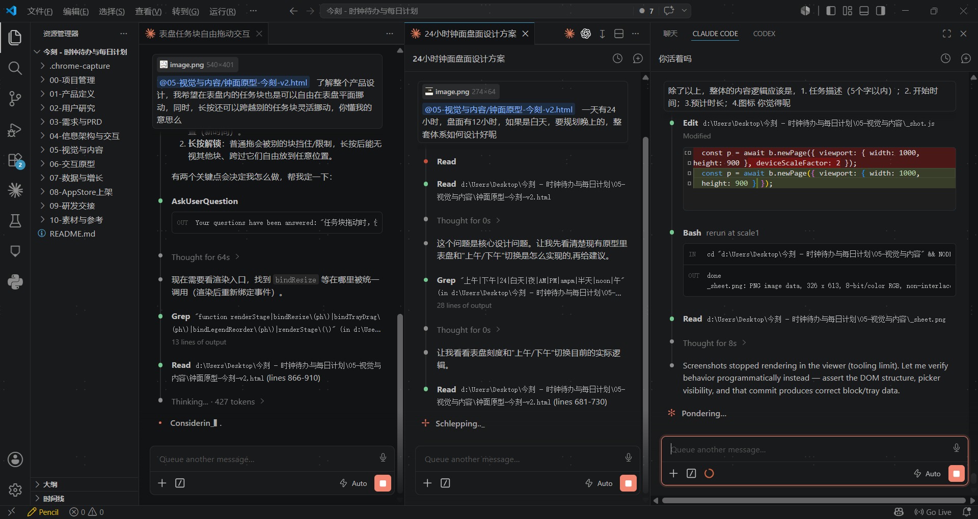Click the ChatGPT icon in editor toolbar
Viewport: 978px width, 519px height.
click(x=586, y=34)
